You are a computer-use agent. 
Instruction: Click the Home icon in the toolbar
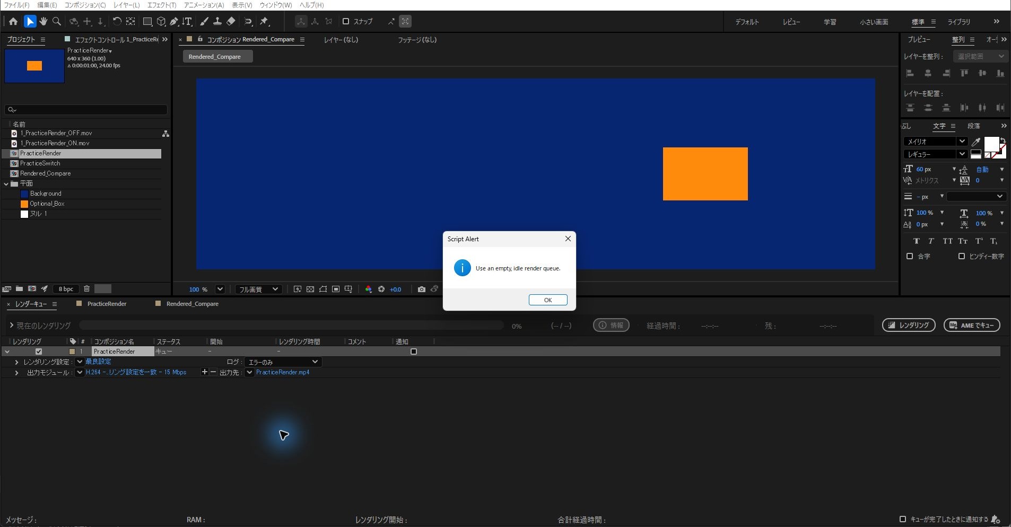(x=13, y=22)
